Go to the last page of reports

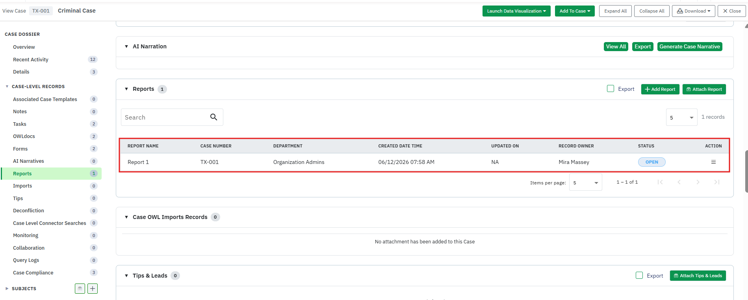coord(717,182)
